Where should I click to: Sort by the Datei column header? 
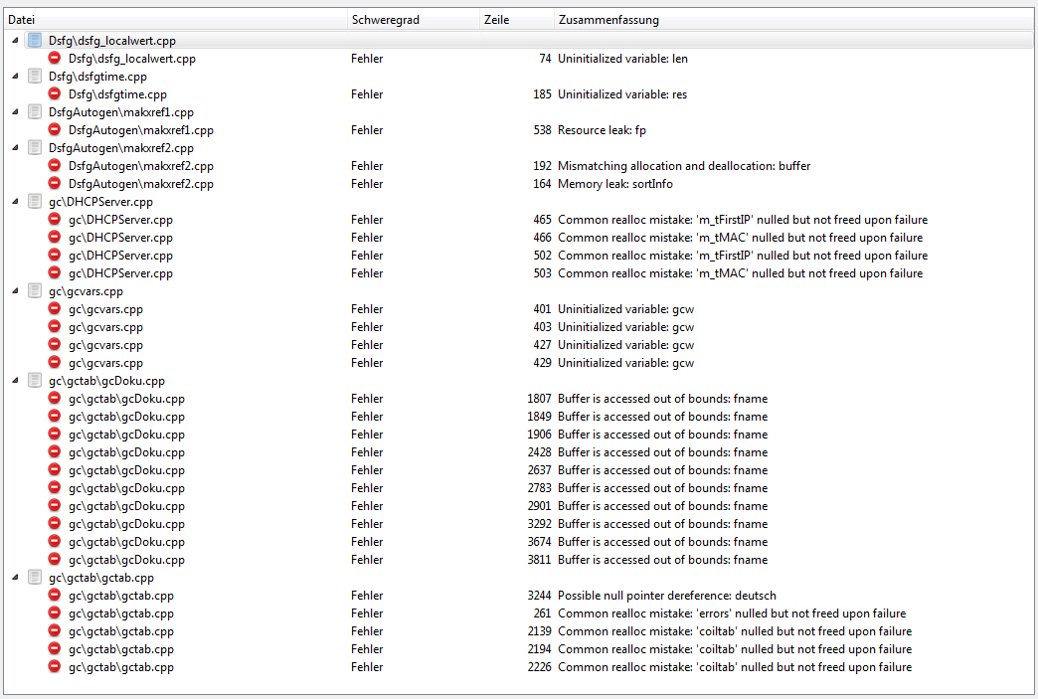pos(174,20)
